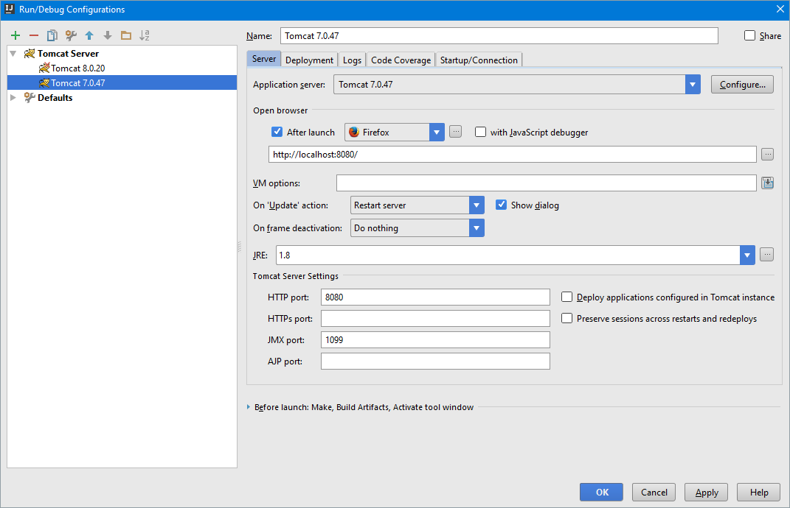Uncheck After launch checkbox
This screenshot has height=508, width=790.
[277, 132]
